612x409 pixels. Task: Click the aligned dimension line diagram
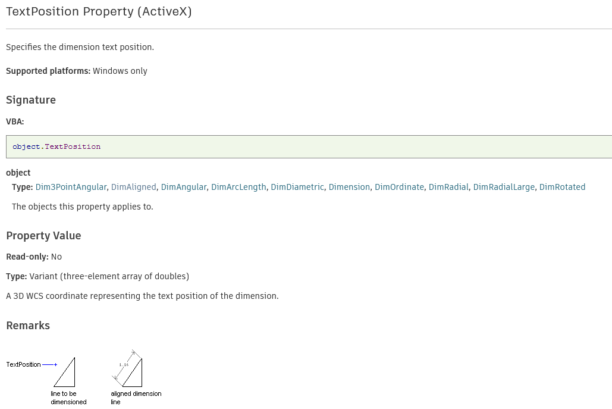(x=128, y=370)
